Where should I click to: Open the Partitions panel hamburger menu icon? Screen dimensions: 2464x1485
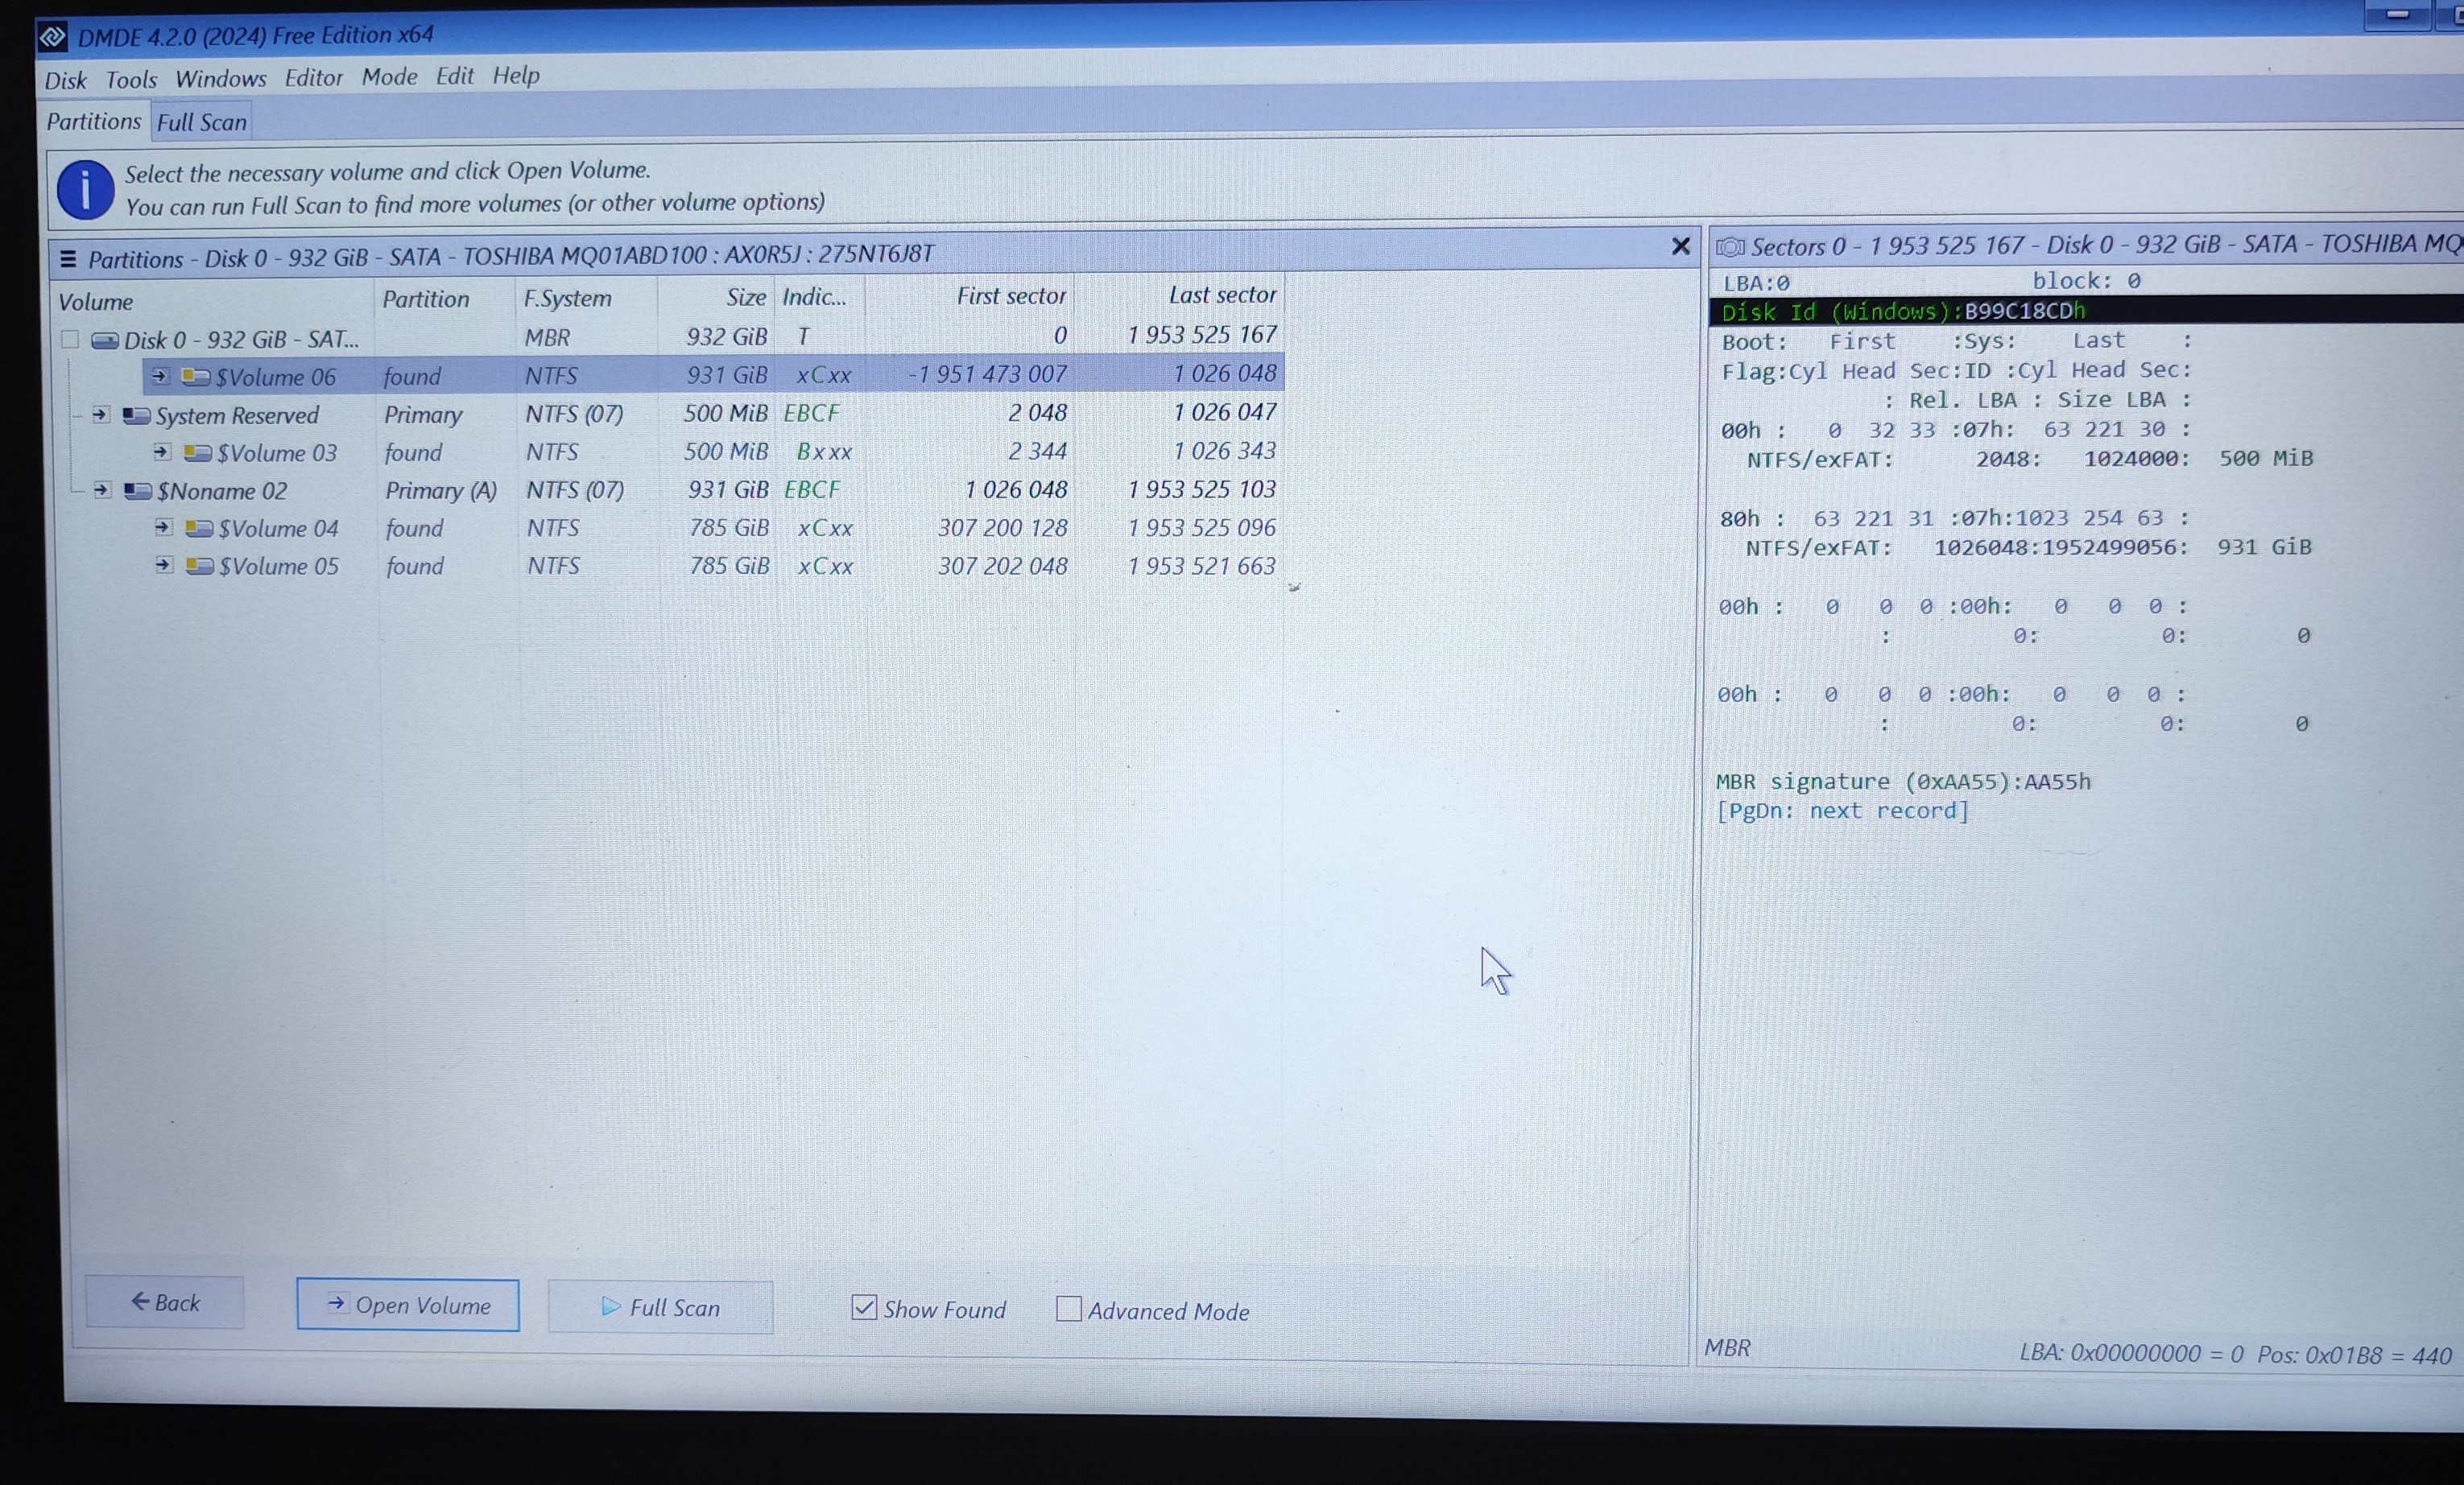(x=68, y=259)
